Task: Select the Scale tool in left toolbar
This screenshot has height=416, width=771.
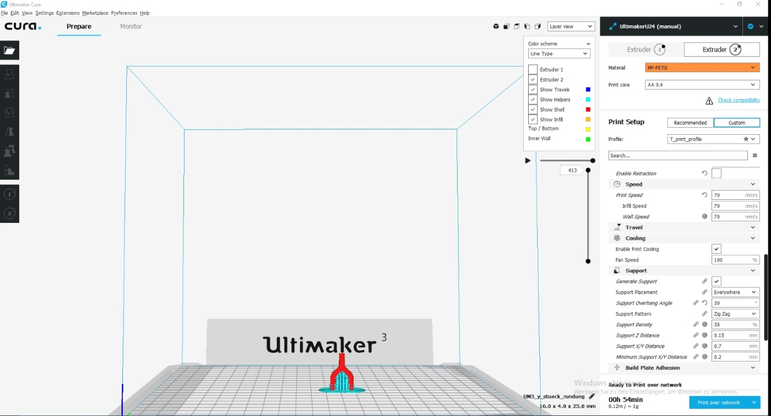Action: [x=9, y=94]
